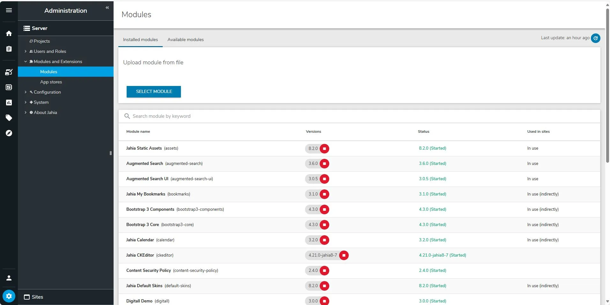This screenshot has width=610, height=305.
Task: Click the SELECT MODULE button
Action: coord(153,92)
